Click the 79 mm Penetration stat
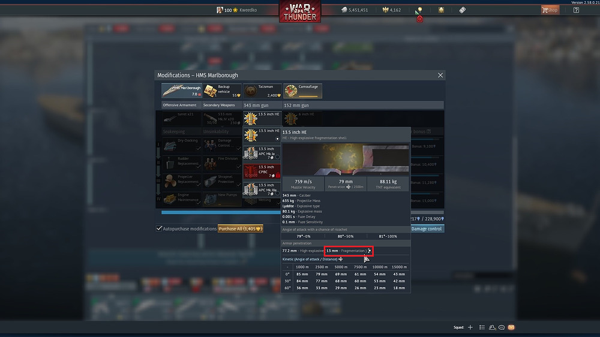The height and width of the screenshot is (337, 600). point(346,184)
